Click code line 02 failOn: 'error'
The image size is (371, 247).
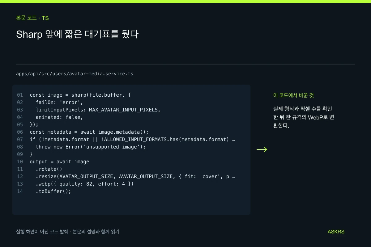point(59,102)
